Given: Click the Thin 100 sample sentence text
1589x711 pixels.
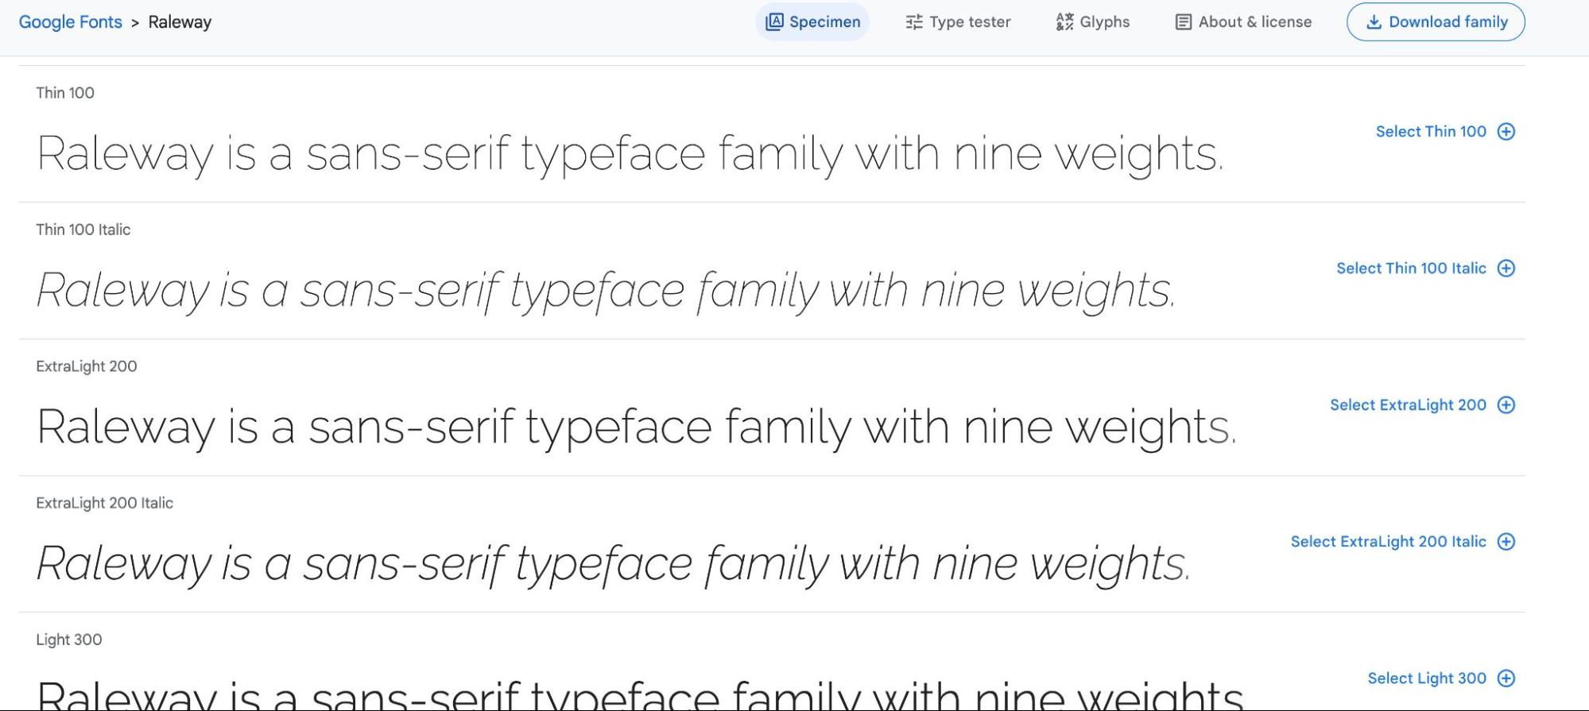Looking at the screenshot, I should pyautogui.click(x=630, y=153).
